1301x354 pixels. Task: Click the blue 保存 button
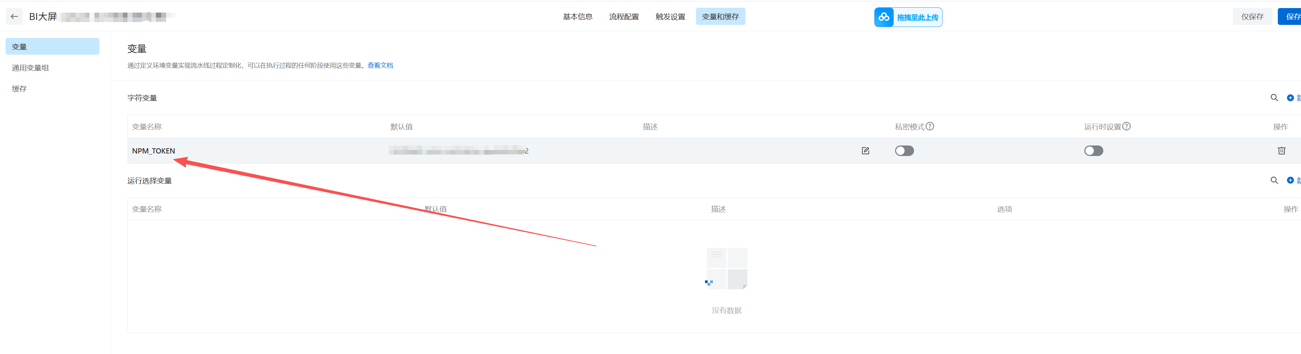(1290, 16)
